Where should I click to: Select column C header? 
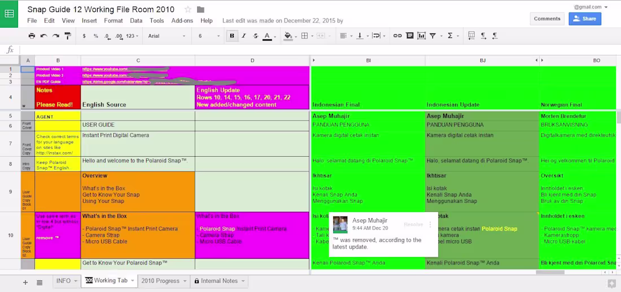[138, 60]
